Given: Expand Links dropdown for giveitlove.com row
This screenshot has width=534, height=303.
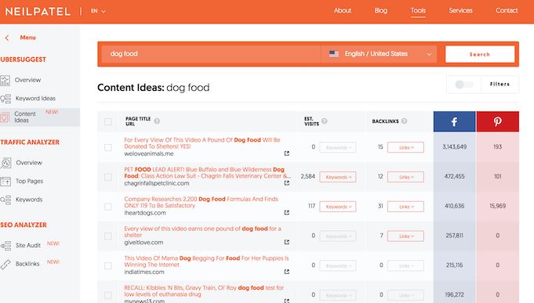Looking at the screenshot, I should coord(405,236).
